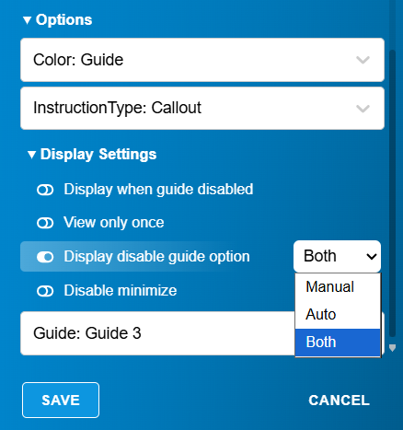Collapse the Display Settings section triangle

point(31,155)
